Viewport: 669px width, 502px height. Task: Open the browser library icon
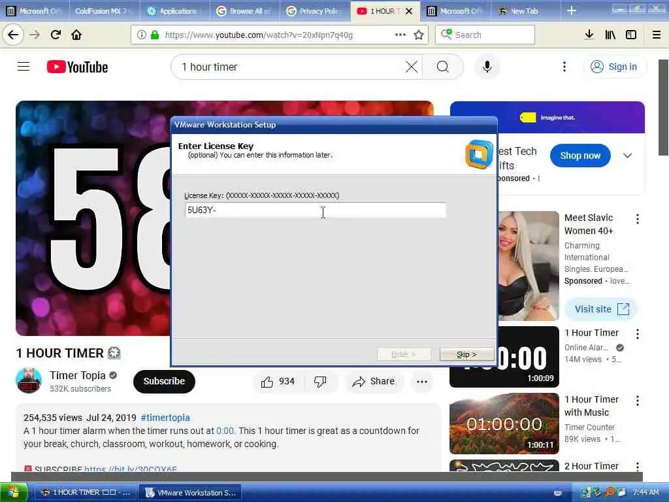point(610,35)
